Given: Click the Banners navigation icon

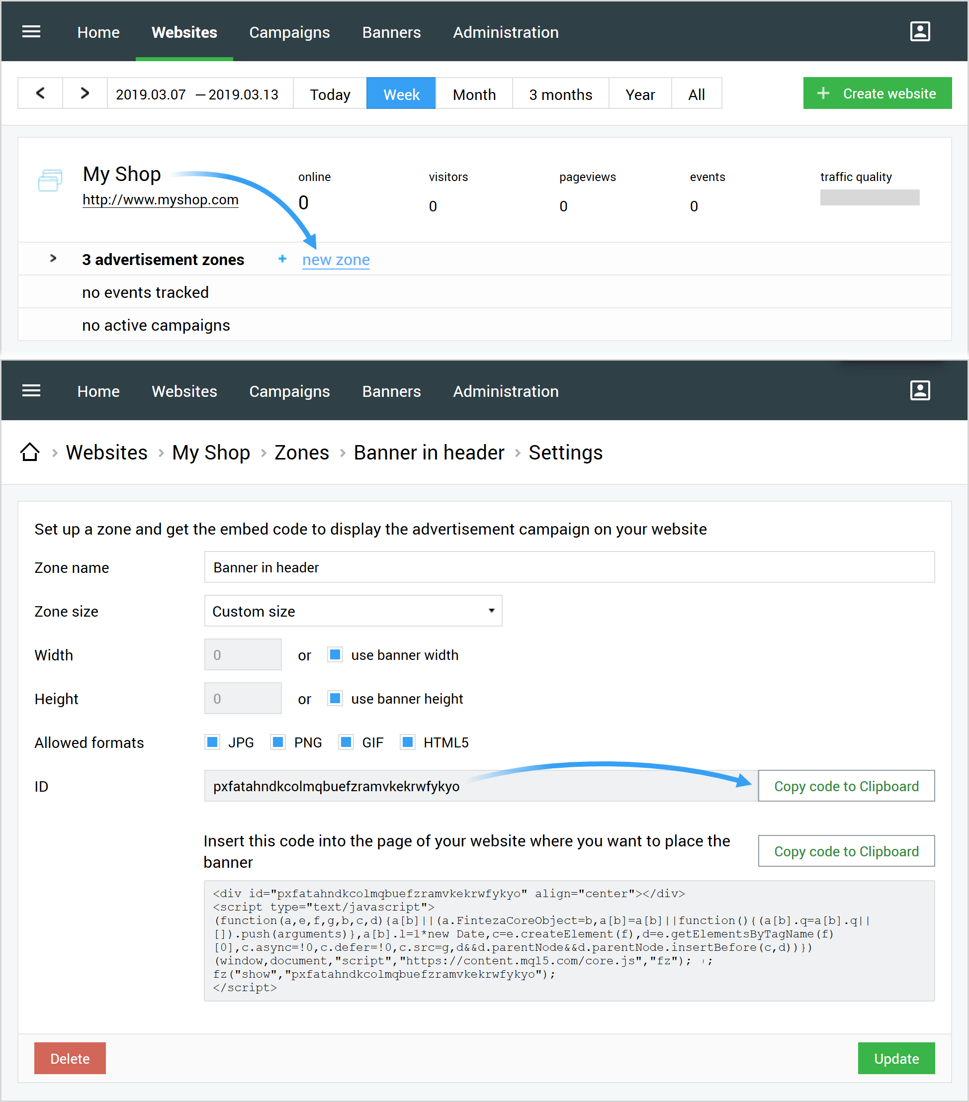Looking at the screenshot, I should pos(391,31).
